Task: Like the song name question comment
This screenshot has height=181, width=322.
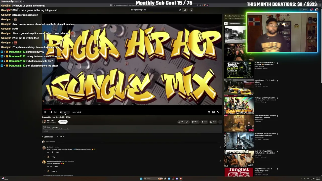Action: tap(48, 152)
